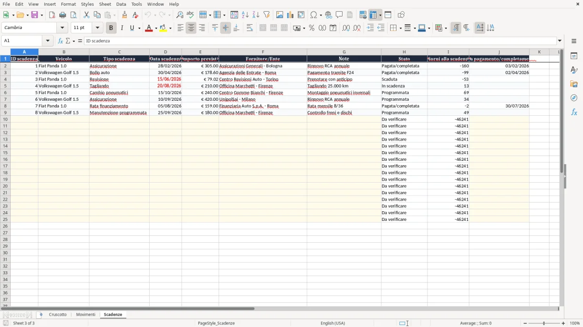Apply the red font color
Viewport: 583px width, 327px height.
click(x=149, y=28)
